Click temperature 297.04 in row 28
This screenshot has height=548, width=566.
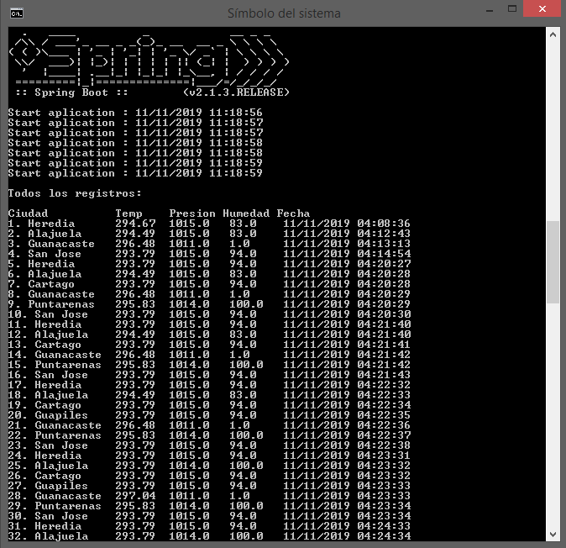[x=135, y=496]
